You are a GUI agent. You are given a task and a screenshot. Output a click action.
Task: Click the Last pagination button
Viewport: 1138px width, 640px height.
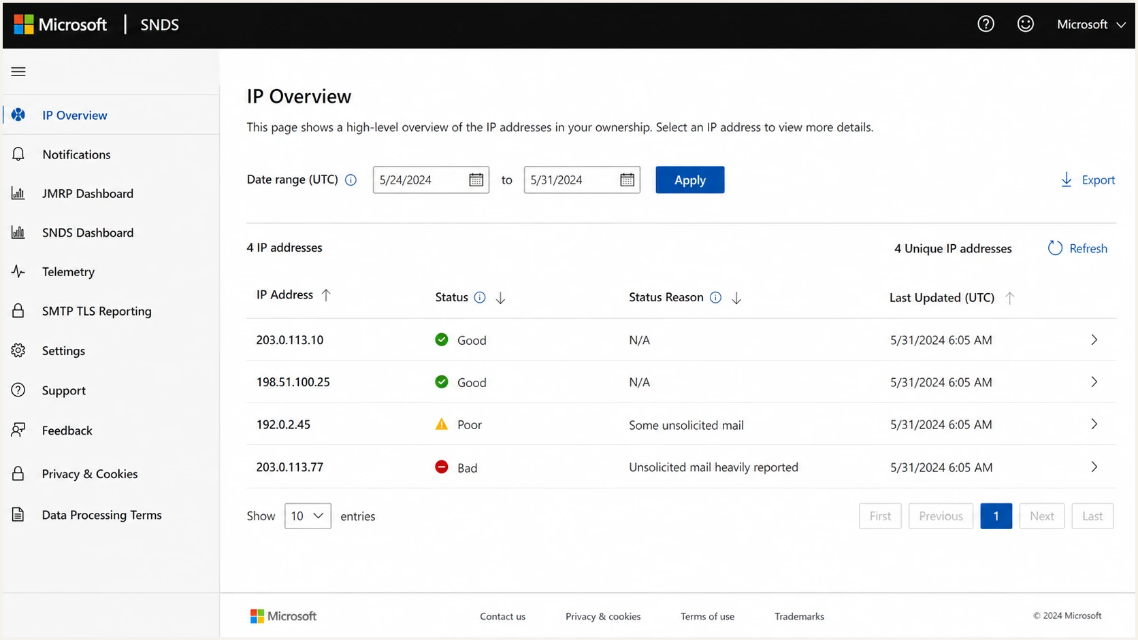[x=1092, y=516]
